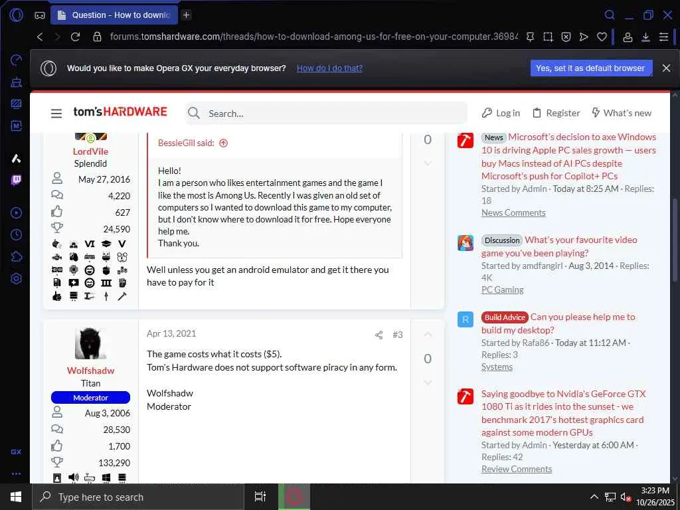This screenshot has width=680, height=510.
Task: Show hidden system tray icons chevron
Action: tap(594, 497)
